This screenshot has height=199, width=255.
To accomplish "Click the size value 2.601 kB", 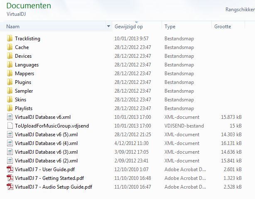I will pos(233,170).
